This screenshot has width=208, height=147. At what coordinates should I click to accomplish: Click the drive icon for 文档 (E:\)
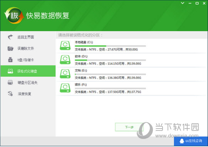coord(65,74)
